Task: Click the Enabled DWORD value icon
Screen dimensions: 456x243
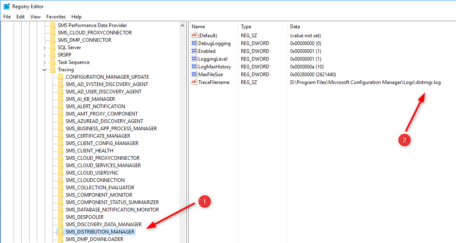Action: [x=194, y=51]
